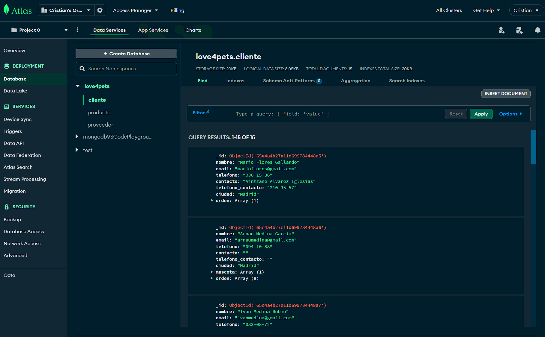Open the Schema Anti-Patterns tab

[292, 81]
